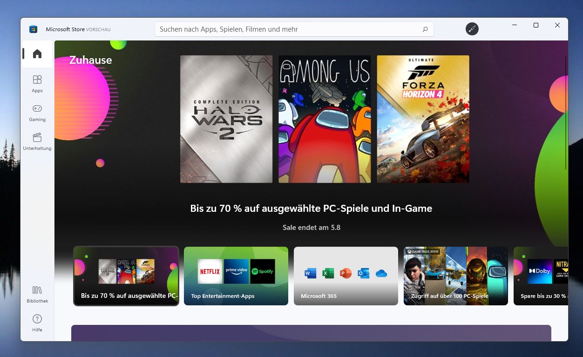Open the Bibliothek library

pyautogui.click(x=37, y=294)
